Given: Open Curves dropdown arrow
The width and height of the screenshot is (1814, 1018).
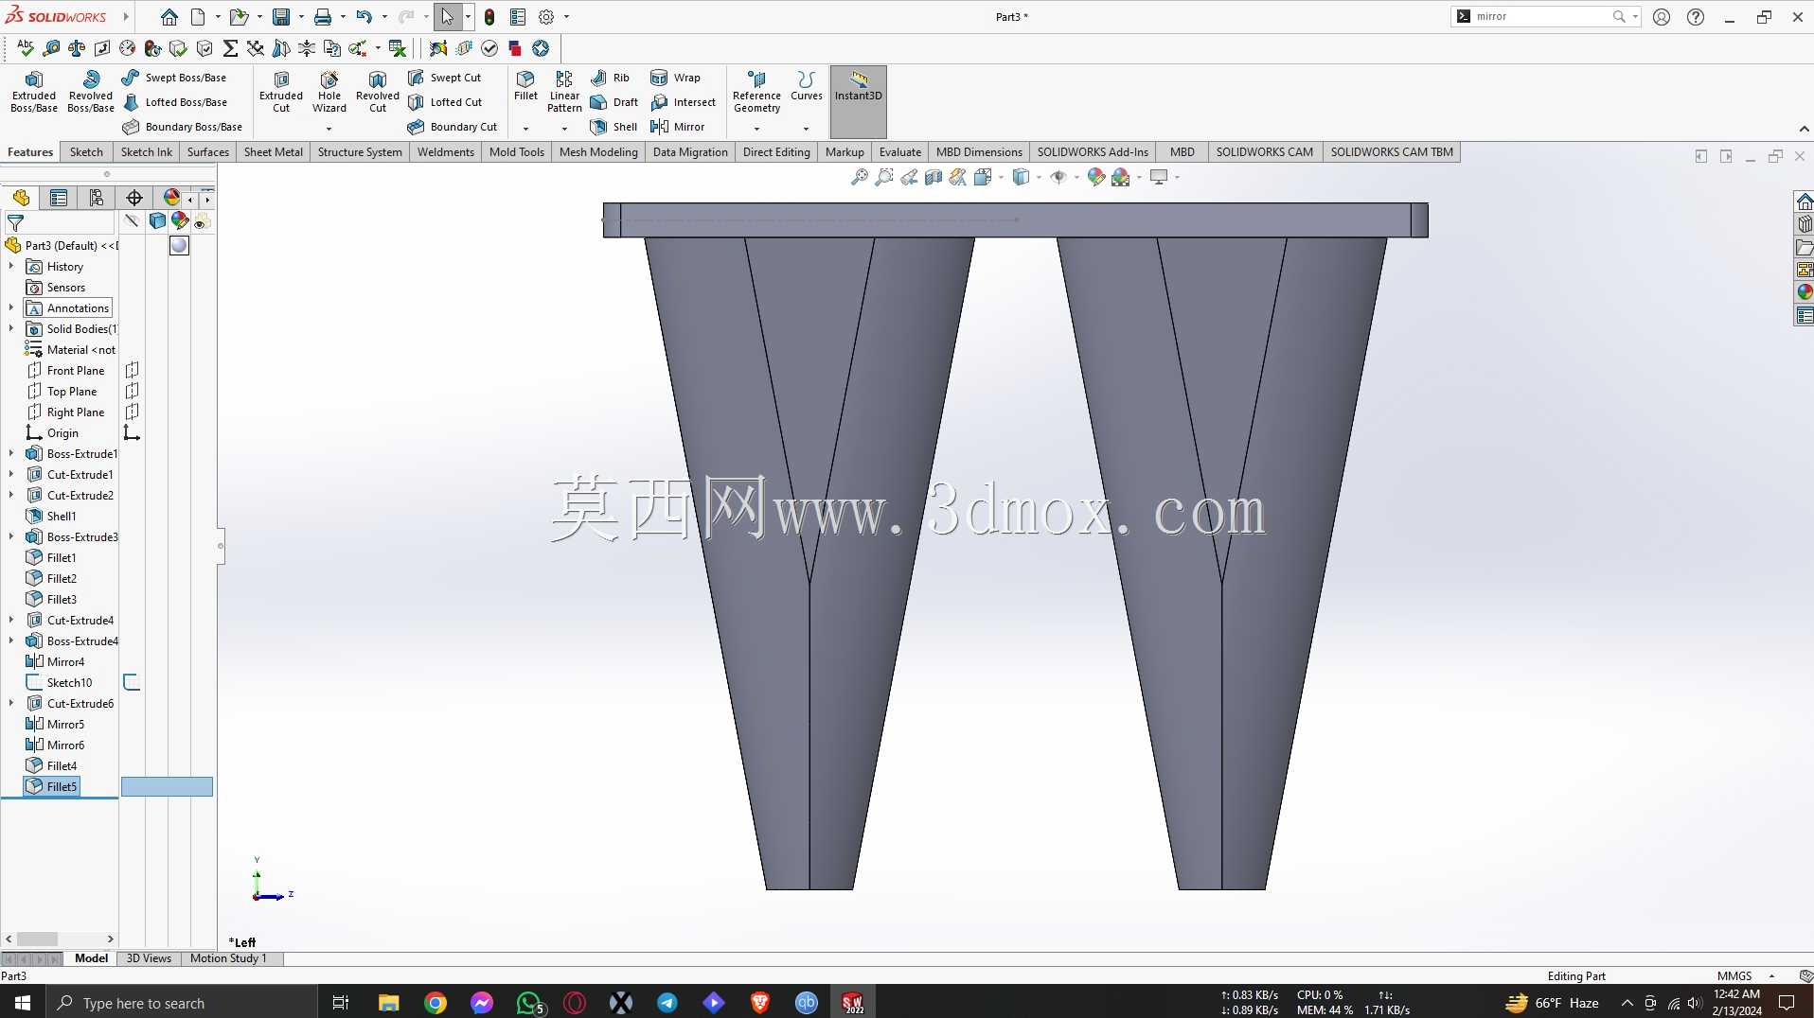Looking at the screenshot, I should pos(806,129).
